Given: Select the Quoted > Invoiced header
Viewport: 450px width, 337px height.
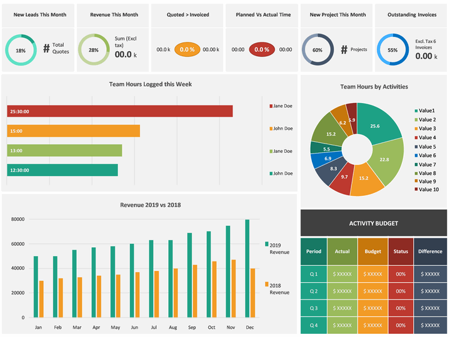Looking at the screenshot, I should (x=188, y=14).
